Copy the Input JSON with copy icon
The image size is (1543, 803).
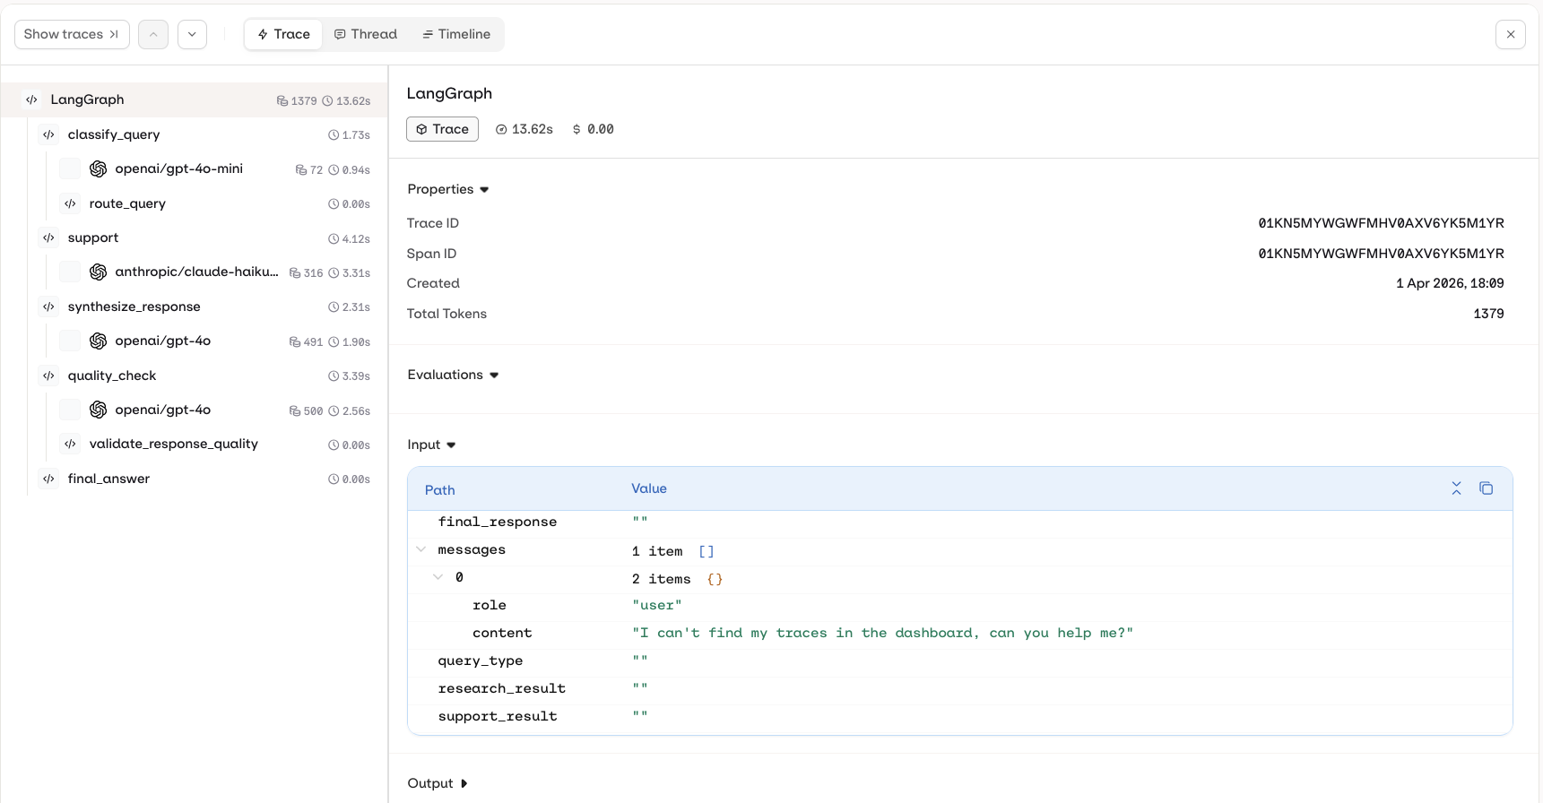click(x=1486, y=488)
